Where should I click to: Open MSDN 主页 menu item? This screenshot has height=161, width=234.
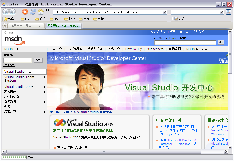pyautogui.click(x=12, y=49)
